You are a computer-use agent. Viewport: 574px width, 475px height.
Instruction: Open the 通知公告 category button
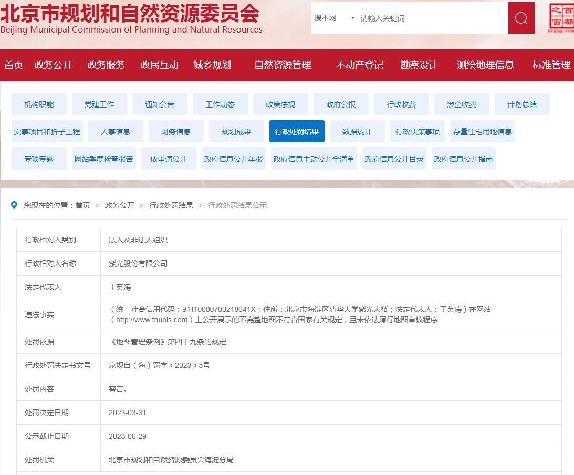[x=160, y=104]
